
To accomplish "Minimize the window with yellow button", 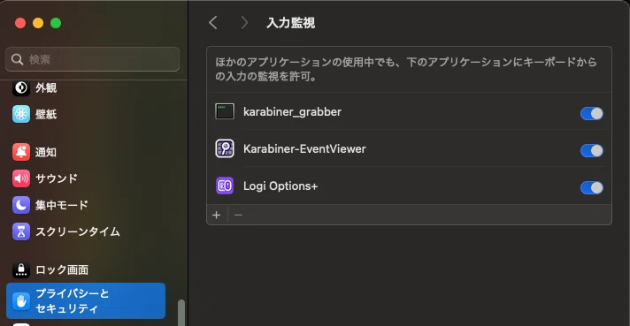I will [38, 23].
